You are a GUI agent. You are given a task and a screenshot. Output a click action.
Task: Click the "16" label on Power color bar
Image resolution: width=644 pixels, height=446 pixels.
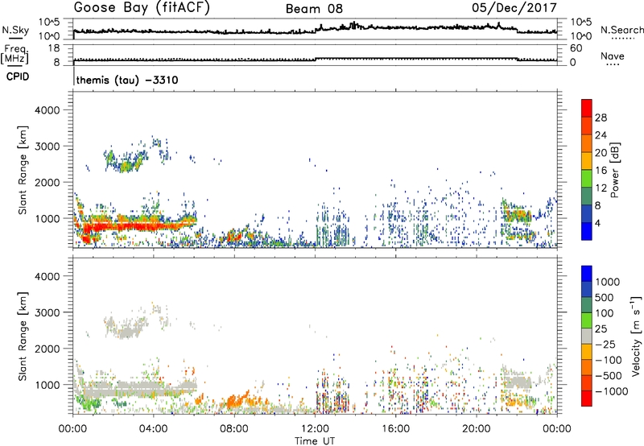601,171
